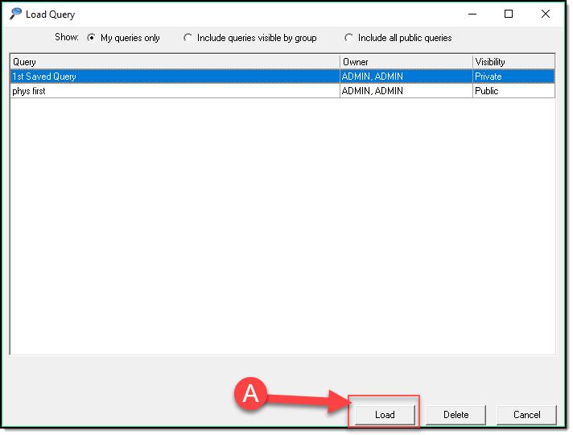This screenshot has height=435, width=573.
Task: Click the 'Public' visibility cell
Action: click(487, 91)
